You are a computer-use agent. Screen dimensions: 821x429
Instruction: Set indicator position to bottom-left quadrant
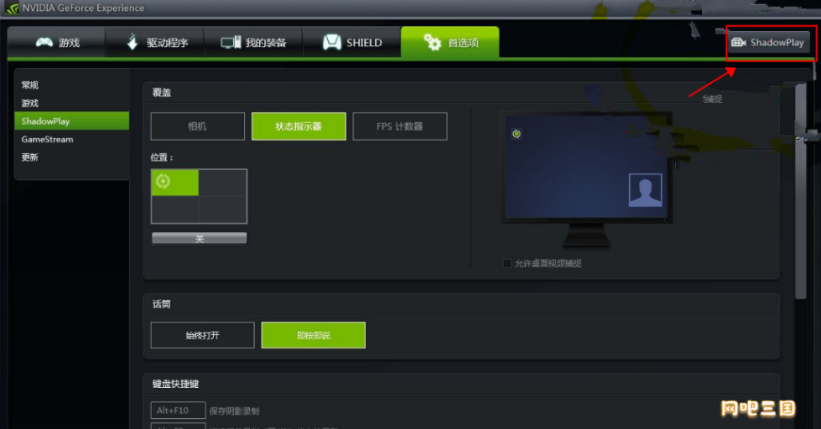click(175, 209)
